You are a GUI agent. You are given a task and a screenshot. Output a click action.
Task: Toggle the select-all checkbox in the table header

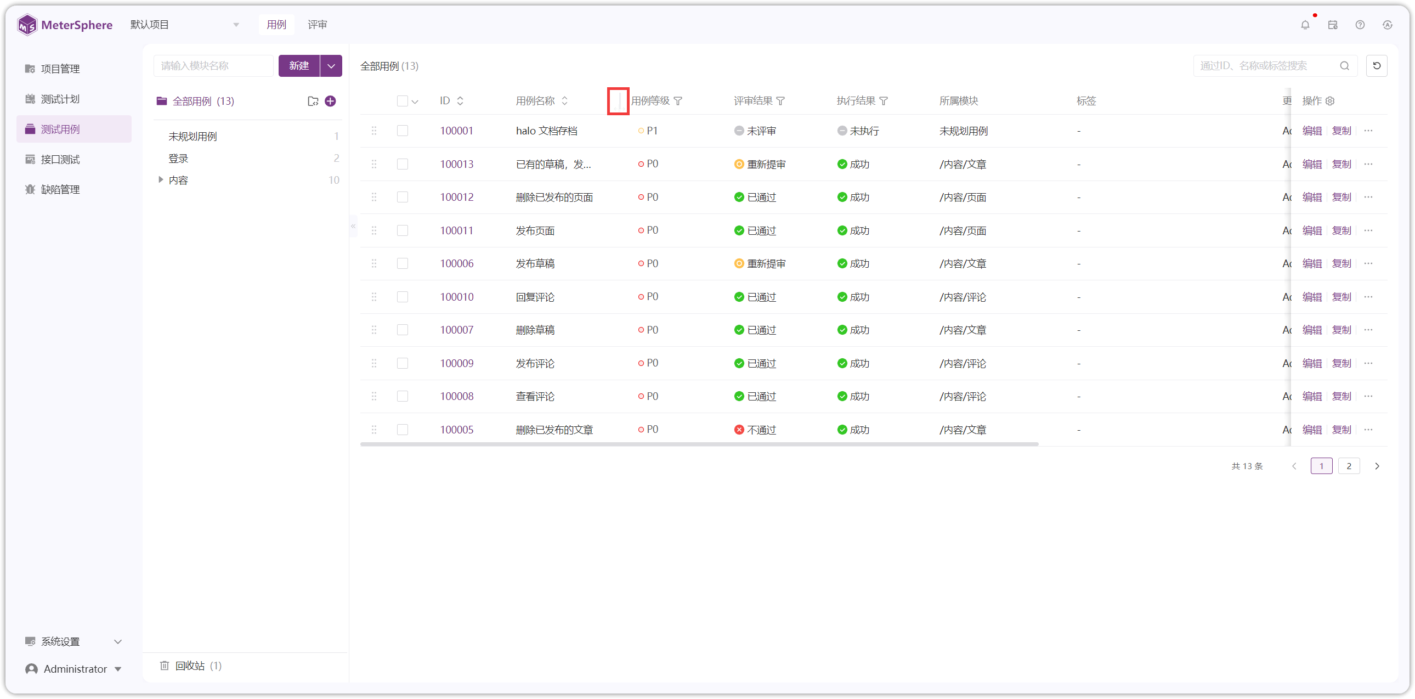pyautogui.click(x=403, y=101)
